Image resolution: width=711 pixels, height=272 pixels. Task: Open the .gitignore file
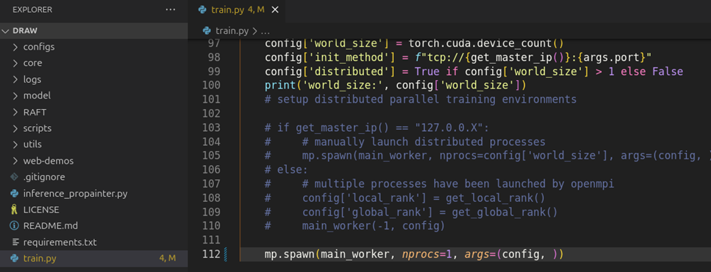pos(94,177)
